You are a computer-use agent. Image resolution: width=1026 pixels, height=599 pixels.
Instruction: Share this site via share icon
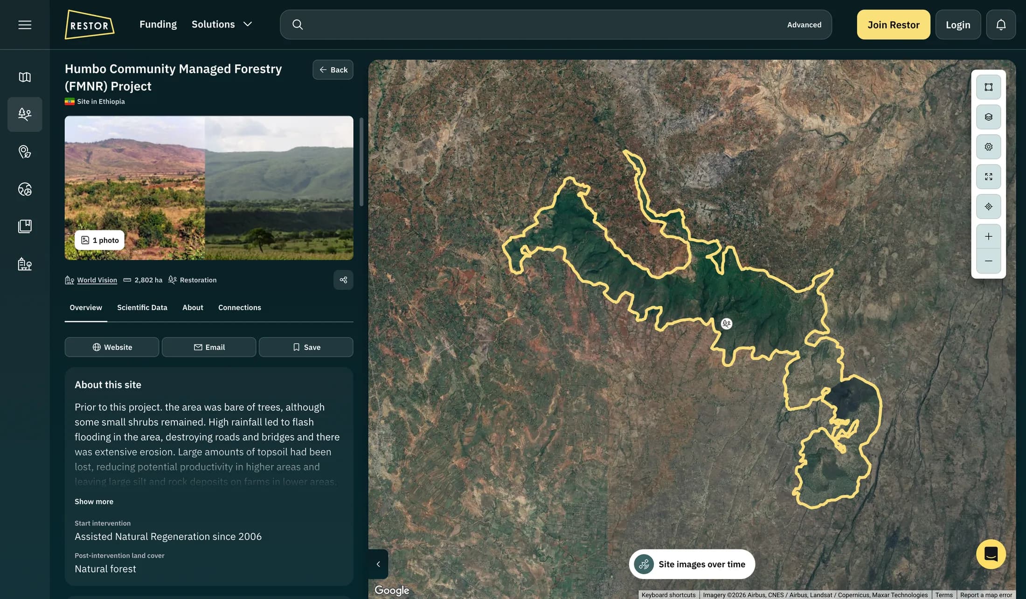pyautogui.click(x=343, y=280)
